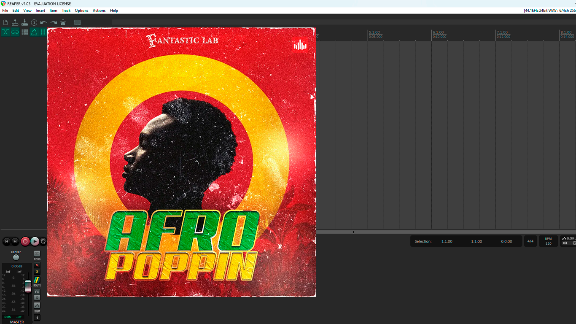The height and width of the screenshot is (324, 576).
Task: Click audio device info 44.1kHz 24bit WAV
Action: tap(550, 11)
